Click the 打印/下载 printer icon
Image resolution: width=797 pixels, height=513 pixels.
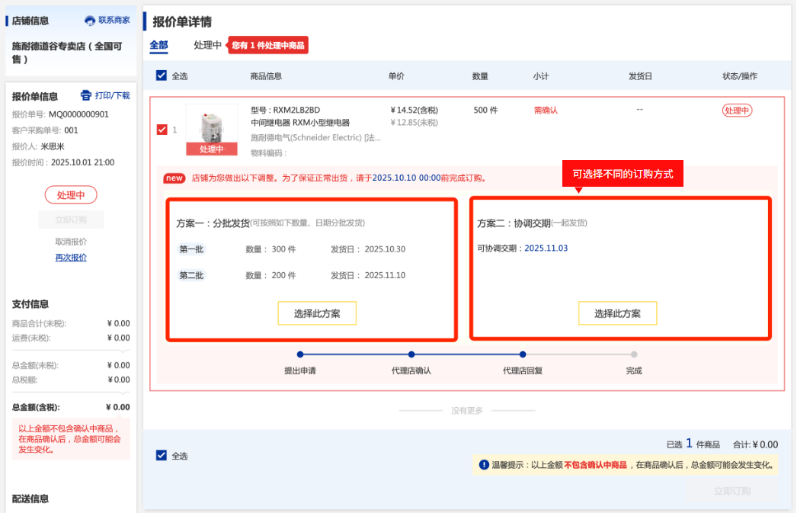[x=86, y=95]
